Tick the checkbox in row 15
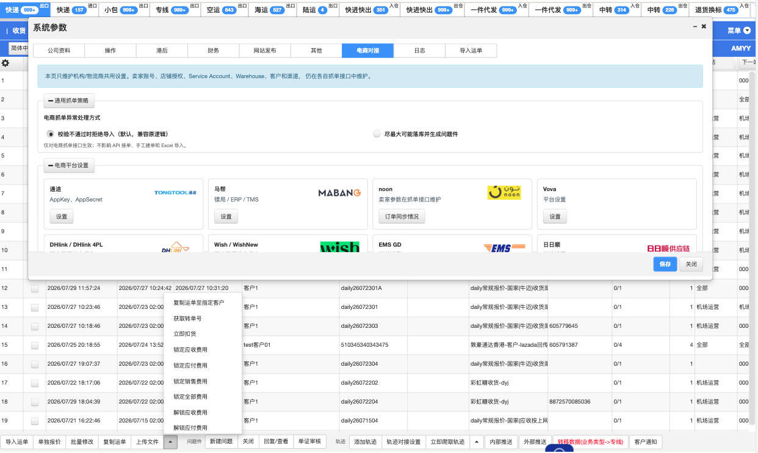Screen dimensions: 758x453 [x=35, y=345]
